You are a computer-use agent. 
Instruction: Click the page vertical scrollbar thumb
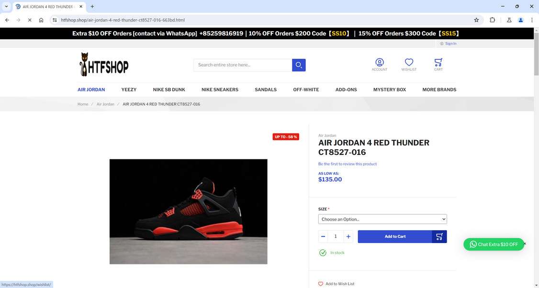(x=536, y=55)
